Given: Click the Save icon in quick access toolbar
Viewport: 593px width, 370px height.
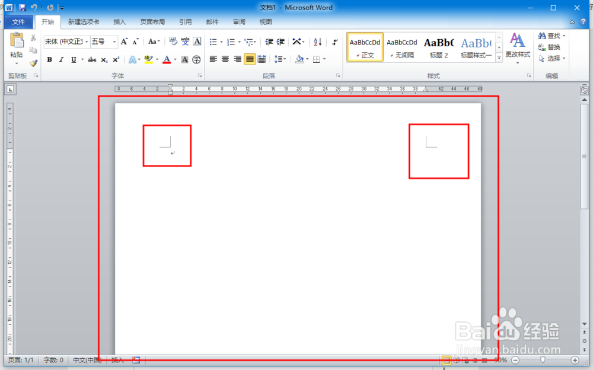Looking at the screenshot, I should pos(23,7).
